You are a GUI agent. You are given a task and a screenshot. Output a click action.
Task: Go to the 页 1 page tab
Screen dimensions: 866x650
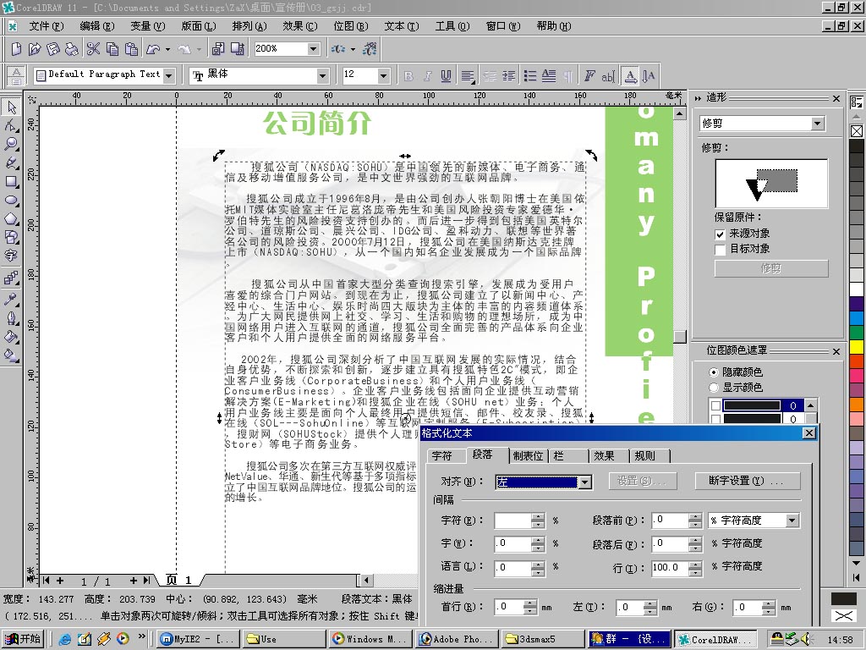point(179,580)
